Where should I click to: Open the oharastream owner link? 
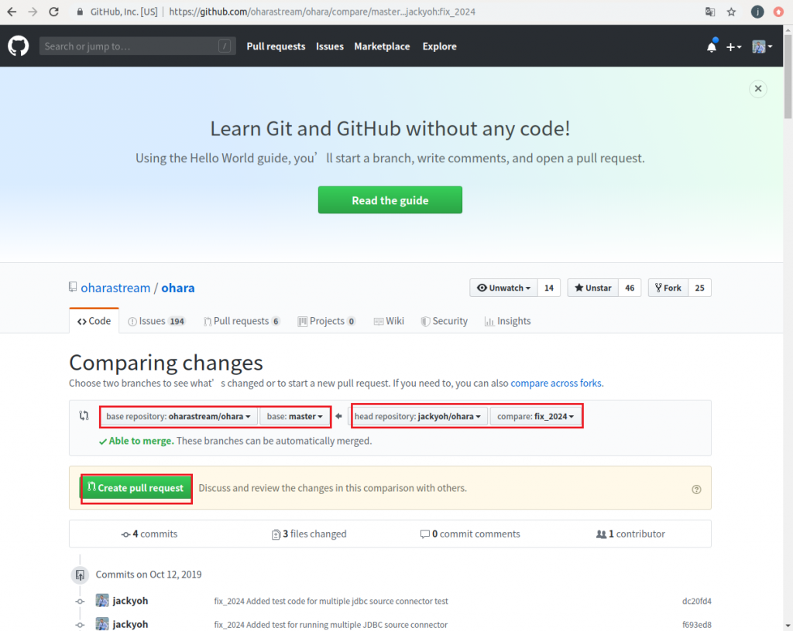pyautogui.click(x=115, y=288)
